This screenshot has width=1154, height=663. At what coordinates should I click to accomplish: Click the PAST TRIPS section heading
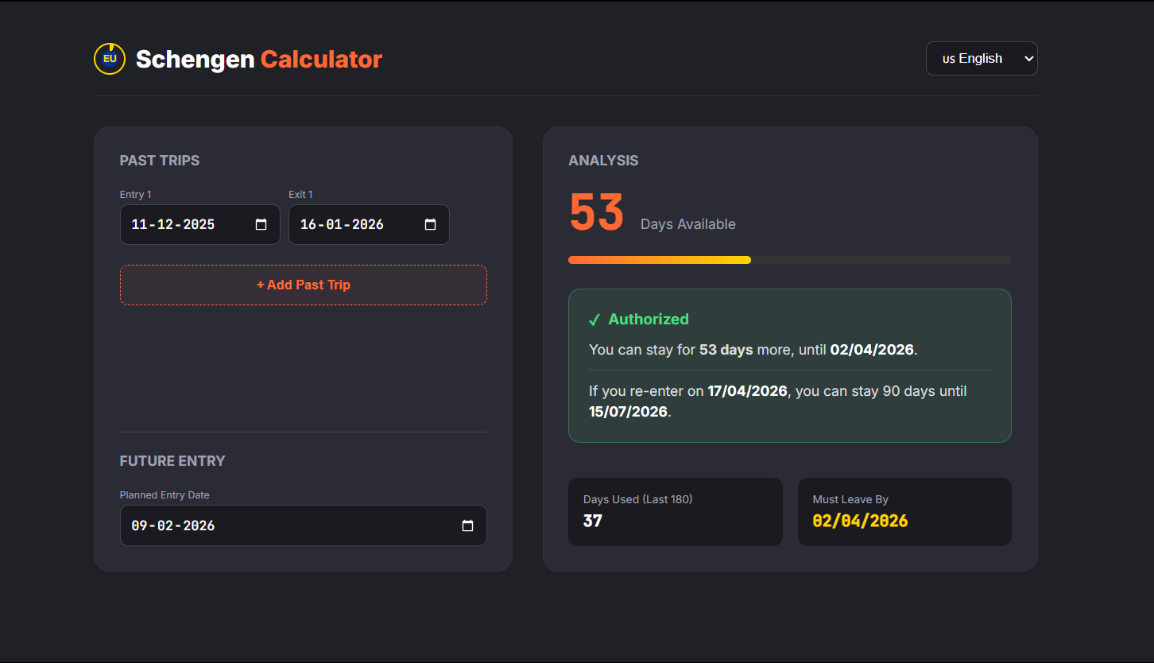point(160,161)
